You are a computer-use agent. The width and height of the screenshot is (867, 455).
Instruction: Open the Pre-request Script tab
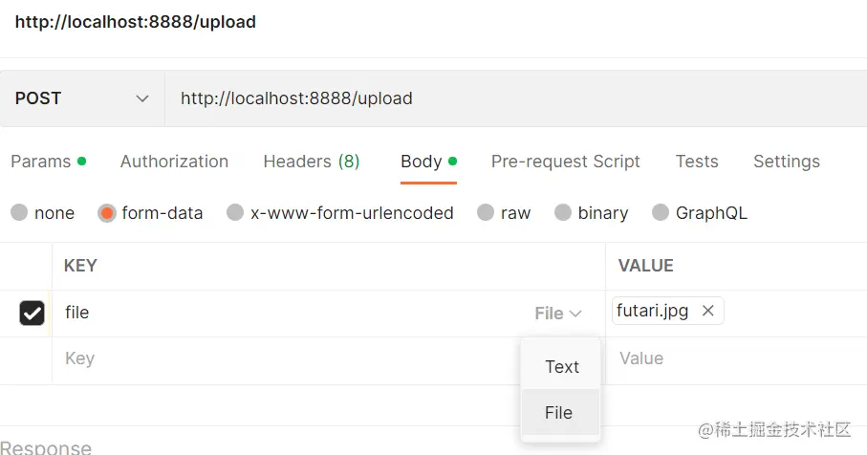click(x=565, y=162)
